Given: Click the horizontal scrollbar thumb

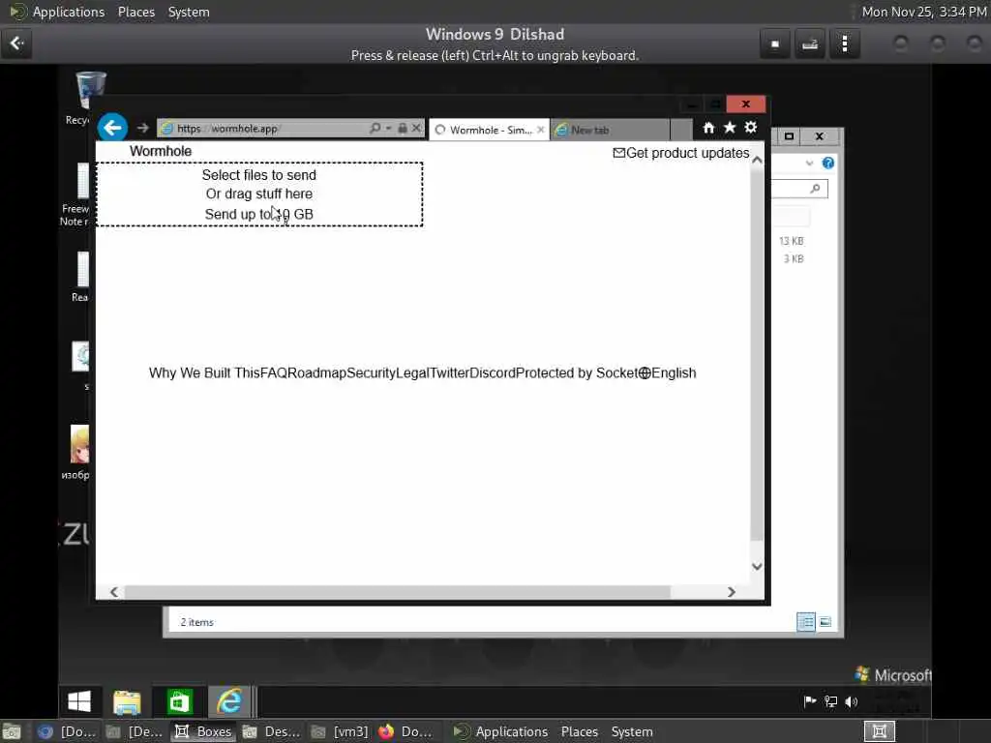Looking at the screenshot, I should tap(397, 592).
